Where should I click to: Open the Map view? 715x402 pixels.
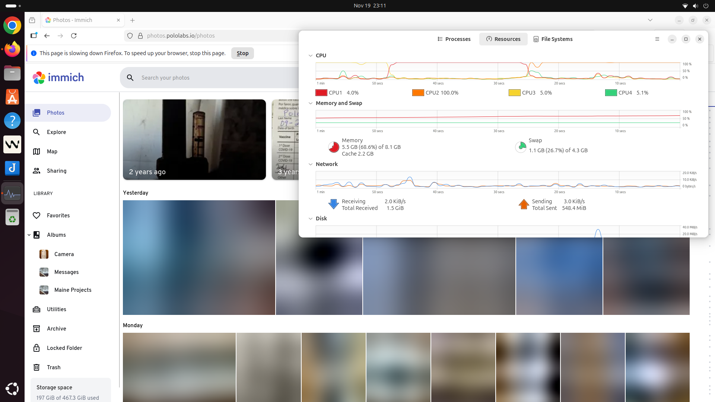pyautogui.click(x=52, y=151)
